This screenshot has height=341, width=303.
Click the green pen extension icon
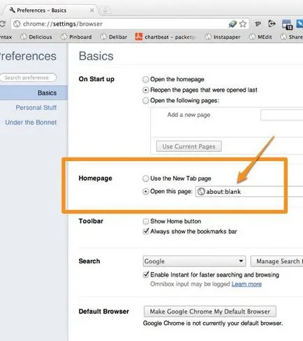[x=232, y=24]
